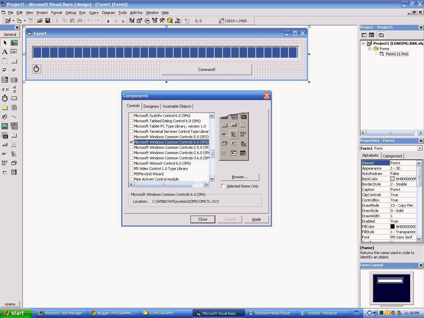The image size is (424, 318).
Task: Check MS Video Control 1.0 Type Library
Action: pyautogui.click(x=131, y=169)
